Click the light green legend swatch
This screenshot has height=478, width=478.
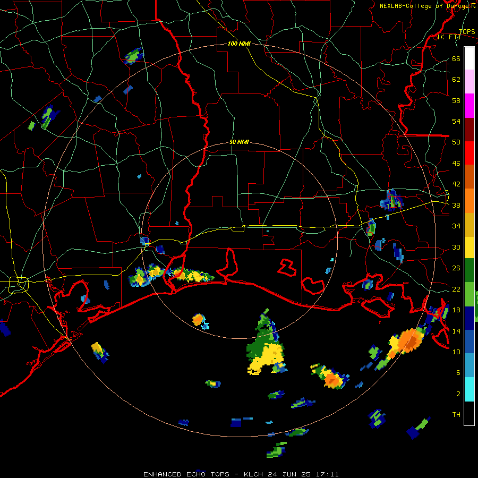pos(469,294)
